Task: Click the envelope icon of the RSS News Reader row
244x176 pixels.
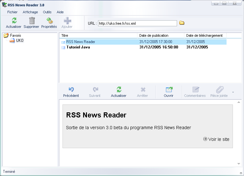Action: (x=63, y=42)
